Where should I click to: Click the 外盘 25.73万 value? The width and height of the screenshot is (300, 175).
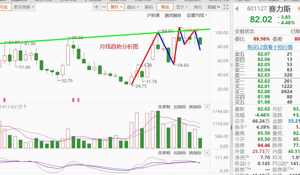(261, 152)
